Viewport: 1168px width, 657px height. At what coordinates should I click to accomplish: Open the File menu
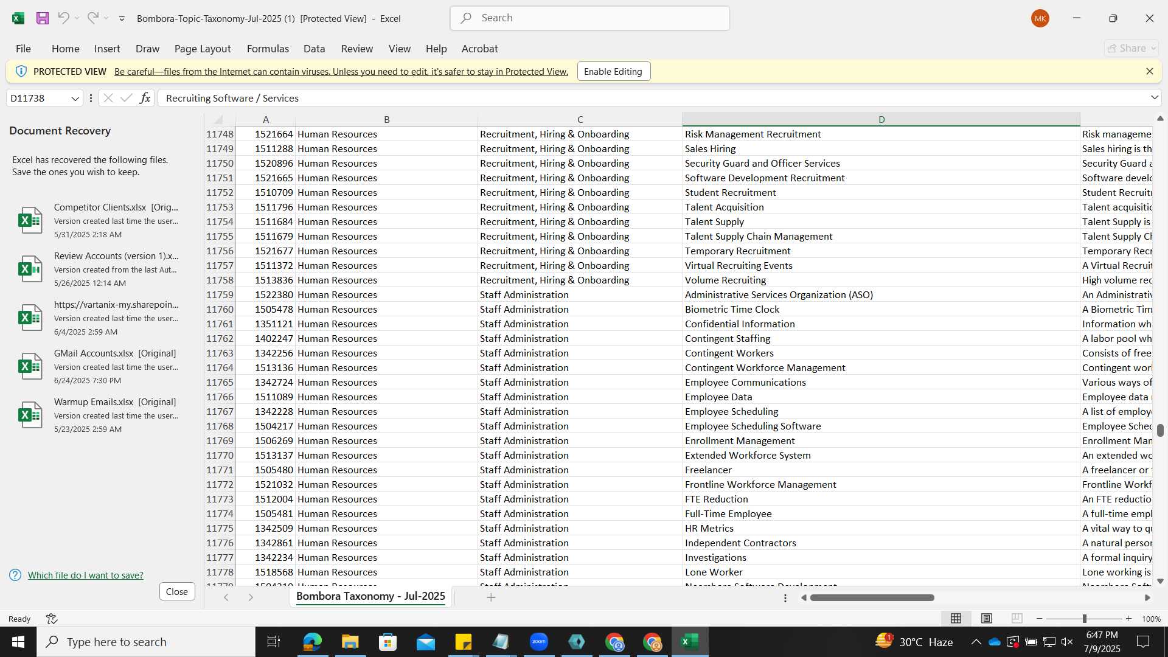[x=23, y=49]
